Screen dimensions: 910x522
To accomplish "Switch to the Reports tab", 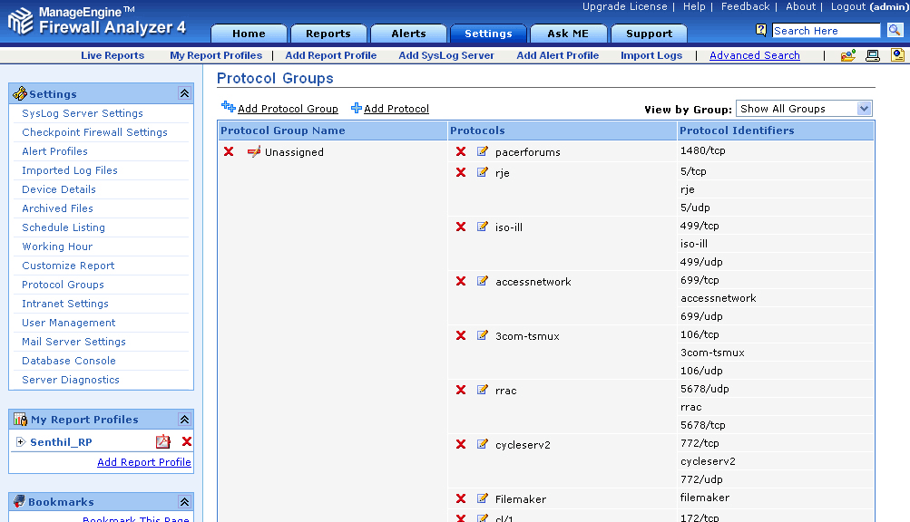I will click(328, 34).
